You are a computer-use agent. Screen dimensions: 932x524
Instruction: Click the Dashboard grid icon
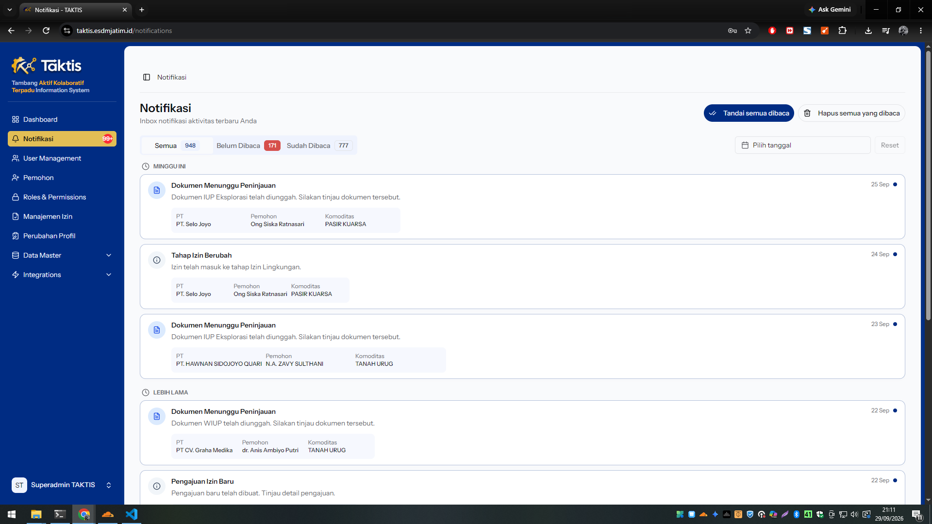16,119
